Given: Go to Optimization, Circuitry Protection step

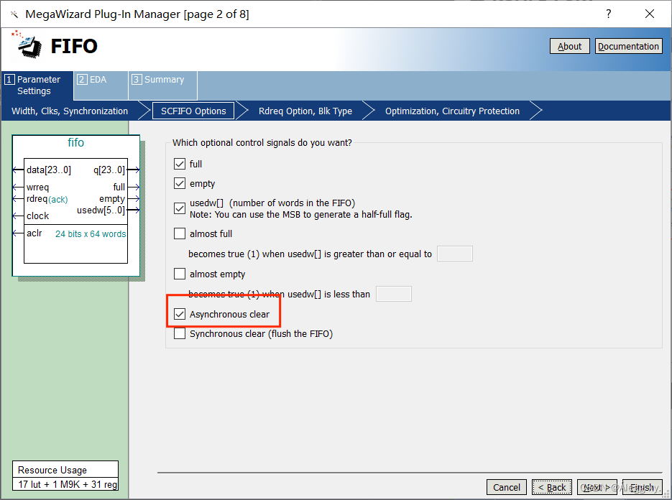Looking at the screenshot, I should click(x=452, y=111).
